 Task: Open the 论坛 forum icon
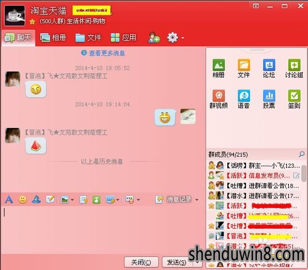(x=269, y=68)
